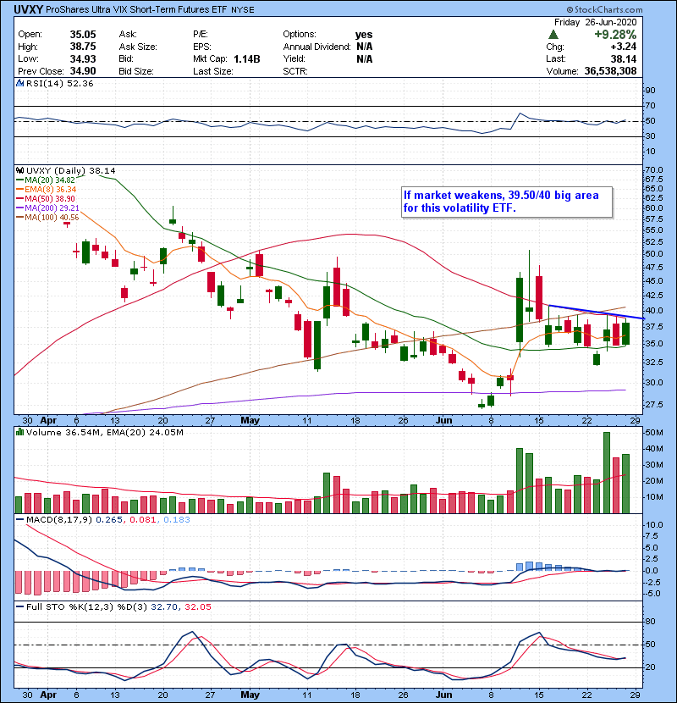The height and width of the screenshot is (703, 677).
Task: Click the +3.24 Chg value
Action: [623, 47]
